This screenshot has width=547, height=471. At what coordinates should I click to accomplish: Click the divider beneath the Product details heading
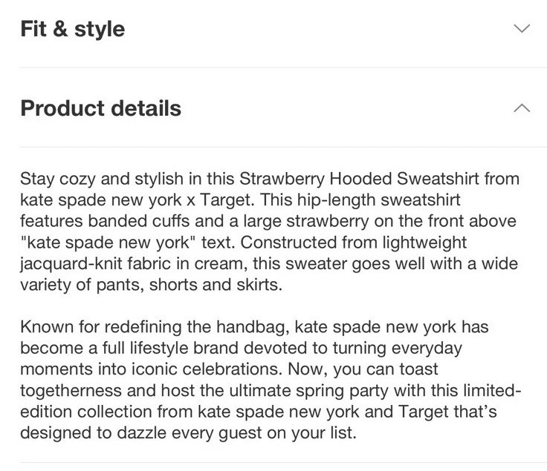pyautogui.click(x=283, y=147)
